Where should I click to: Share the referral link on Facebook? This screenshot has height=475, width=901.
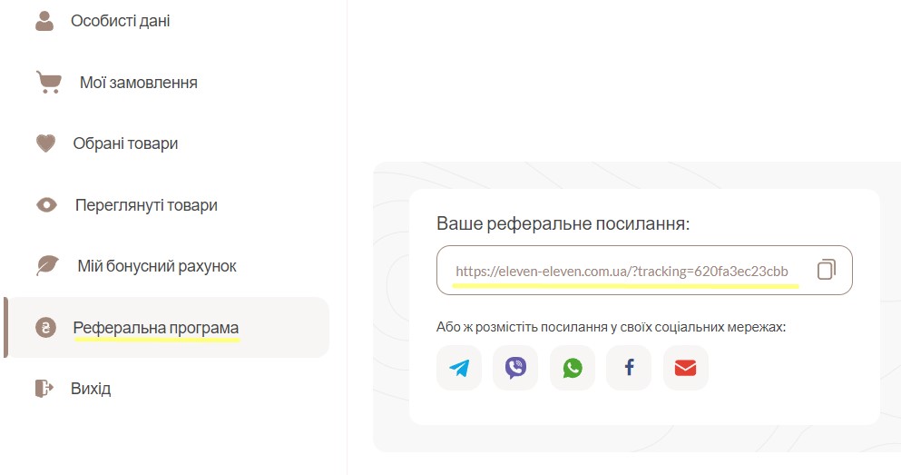(629, 368)
